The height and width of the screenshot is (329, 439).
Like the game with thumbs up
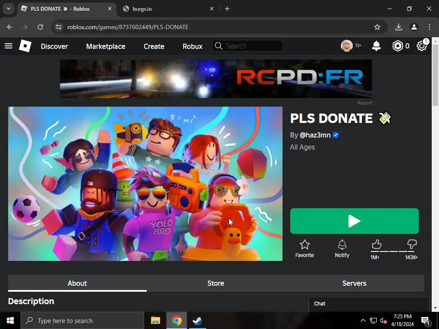[376, 245]
